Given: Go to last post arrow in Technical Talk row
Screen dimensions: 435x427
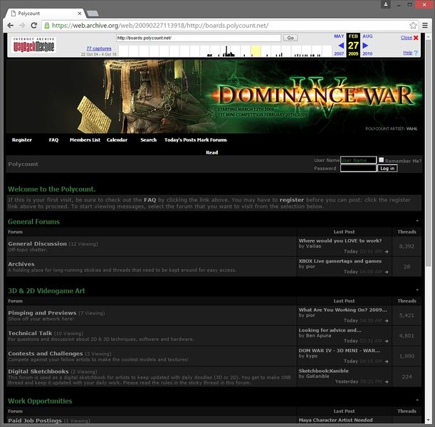Looking at the screenshot, I should 387,341.
